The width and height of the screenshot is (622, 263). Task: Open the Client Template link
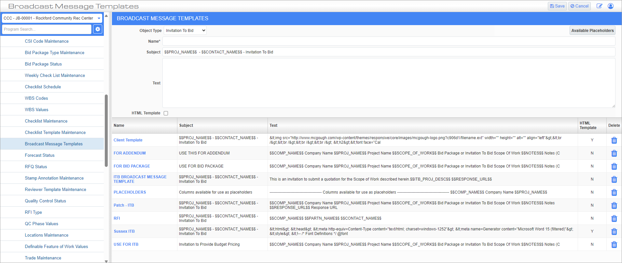pyautogui.click(x=128, y=140)
